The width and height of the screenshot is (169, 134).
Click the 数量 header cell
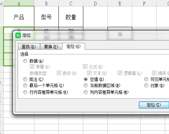71,17
